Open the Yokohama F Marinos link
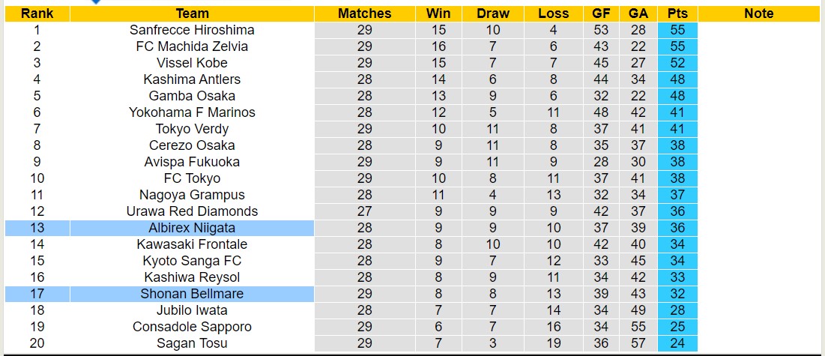Image resolution: width=825 pixels, height=356 pixels. tap(192, 112)
